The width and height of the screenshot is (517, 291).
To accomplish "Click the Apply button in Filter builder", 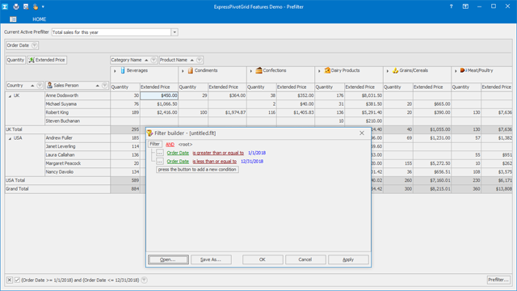I will [348, 259].
